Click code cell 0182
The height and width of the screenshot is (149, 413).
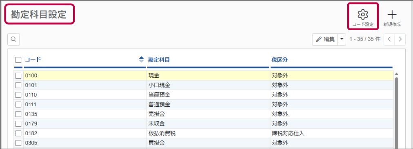(84, 133)
